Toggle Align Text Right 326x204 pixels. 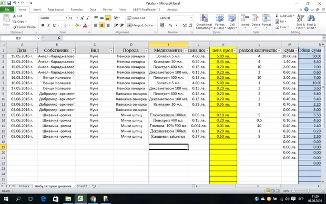(107, 25)
